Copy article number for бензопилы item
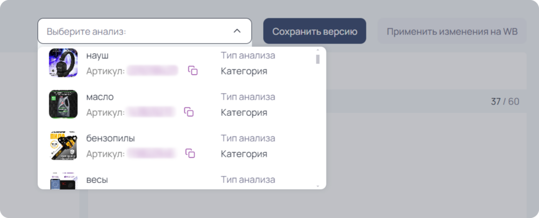539x218 pixels. pyautogui.click(x=190, y=153)
